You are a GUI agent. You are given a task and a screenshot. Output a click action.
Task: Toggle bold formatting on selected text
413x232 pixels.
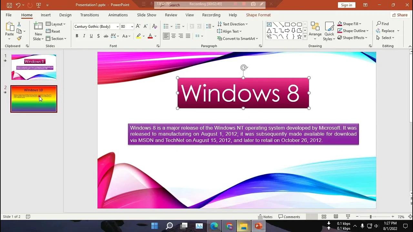pyautogui.click(x=77, y=36)
